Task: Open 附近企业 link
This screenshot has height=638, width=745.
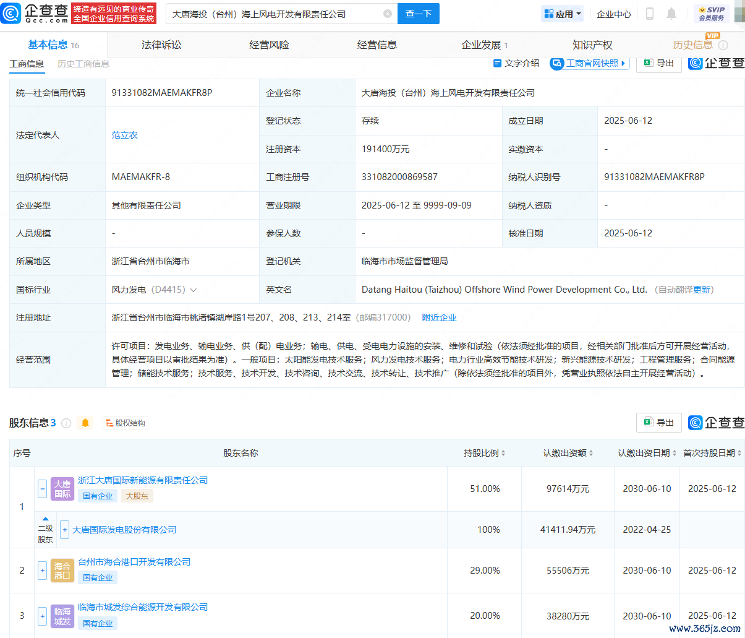Action: [439, 317]
